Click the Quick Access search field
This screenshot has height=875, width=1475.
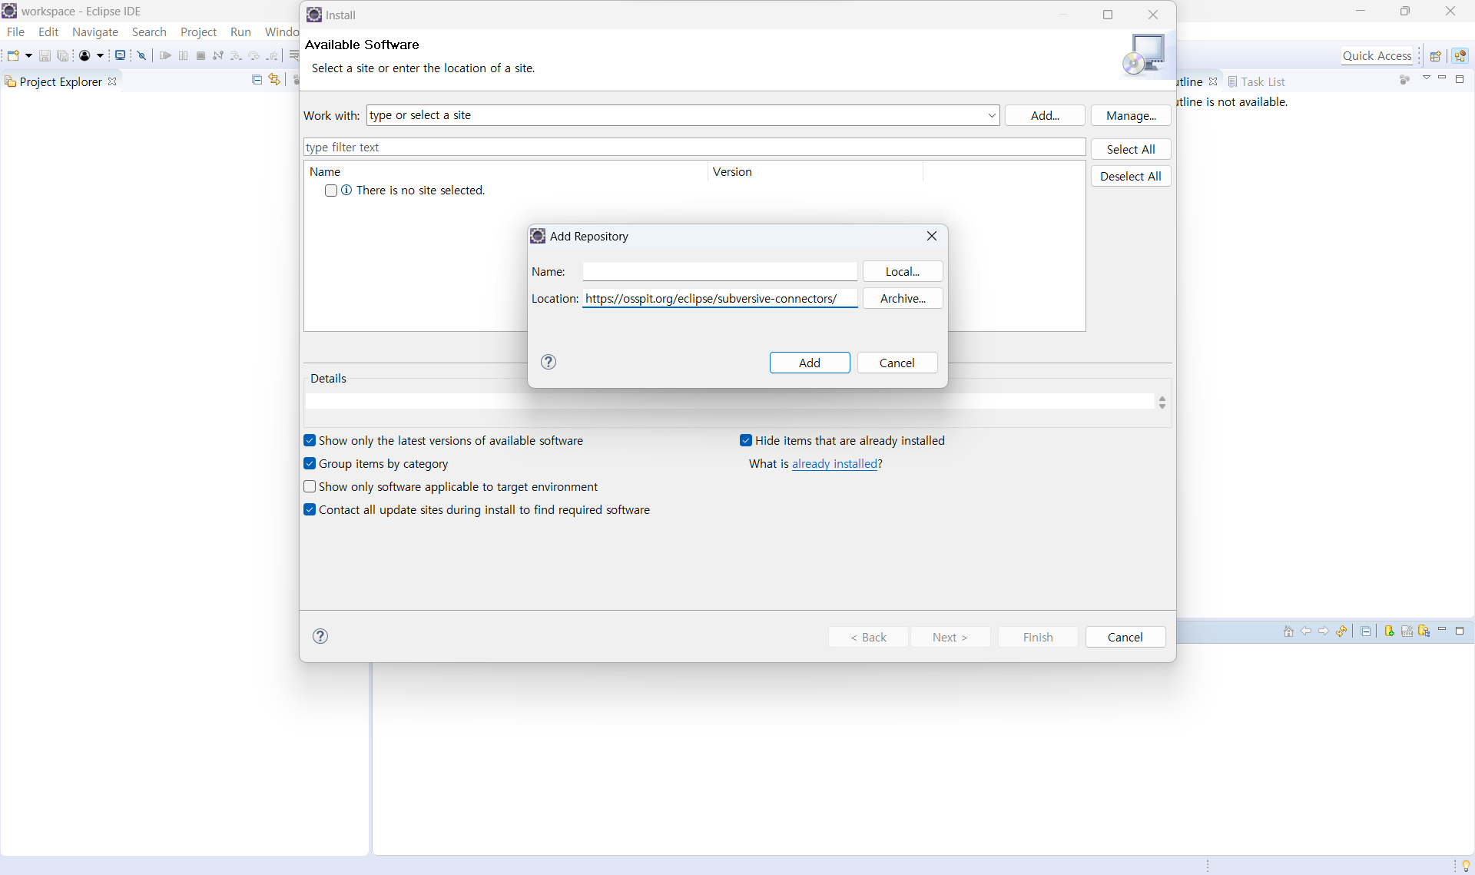(1377, 56)
